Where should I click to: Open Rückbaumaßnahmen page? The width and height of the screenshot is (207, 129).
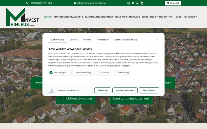click(99, 17)
